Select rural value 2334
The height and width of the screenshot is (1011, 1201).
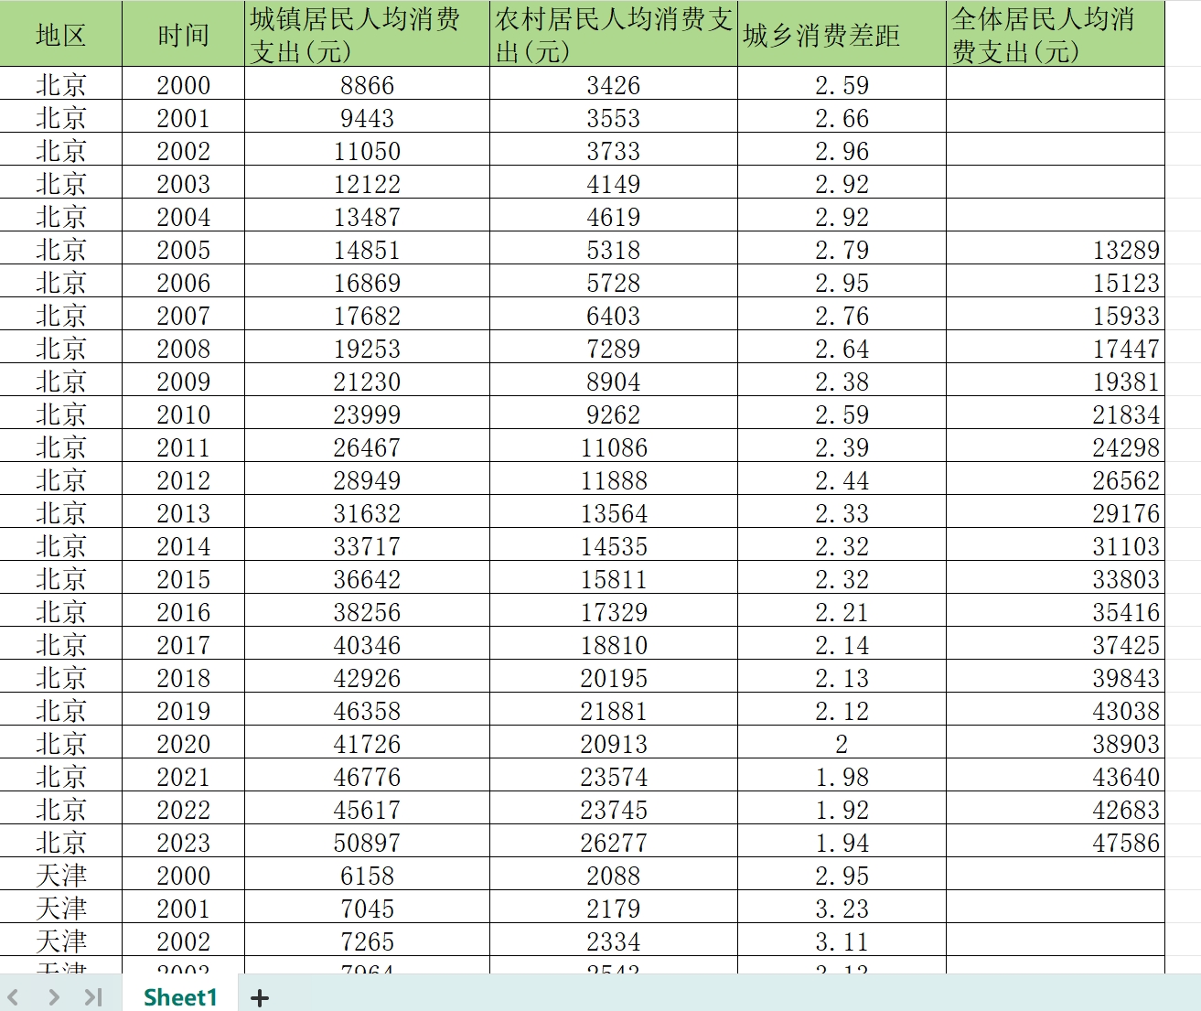pos(614,941)
